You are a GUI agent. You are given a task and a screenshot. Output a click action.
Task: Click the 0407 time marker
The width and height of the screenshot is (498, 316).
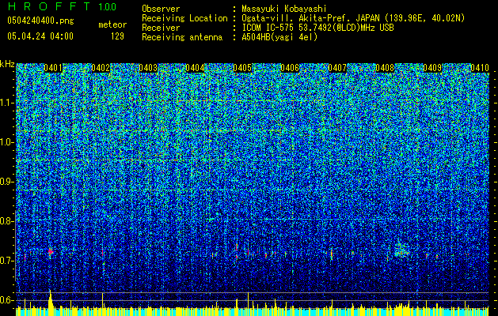point(337,68)
